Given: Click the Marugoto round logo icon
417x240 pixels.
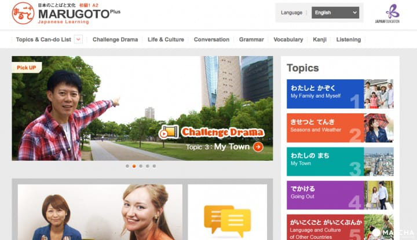Looking at the screenshot, I should coord(23,13).
